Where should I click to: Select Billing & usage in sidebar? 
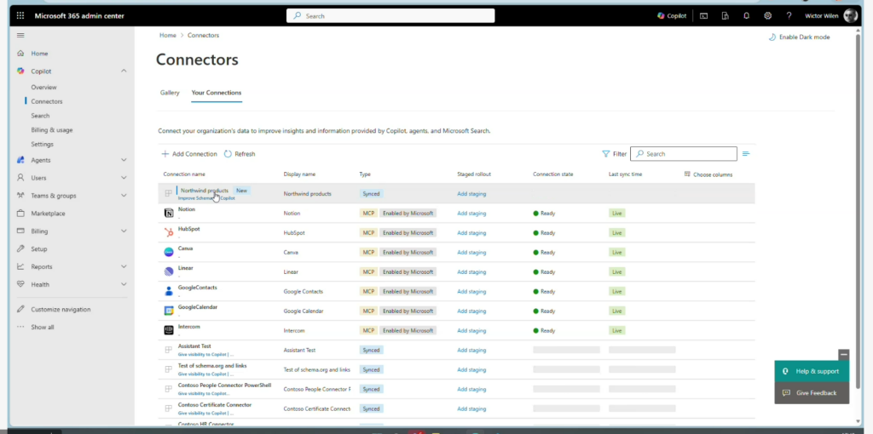(x=51, y=130)
